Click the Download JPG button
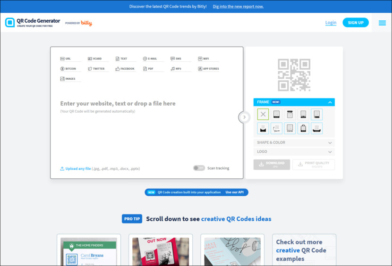Viewport: 392px width, 266px height. [272, 165]
